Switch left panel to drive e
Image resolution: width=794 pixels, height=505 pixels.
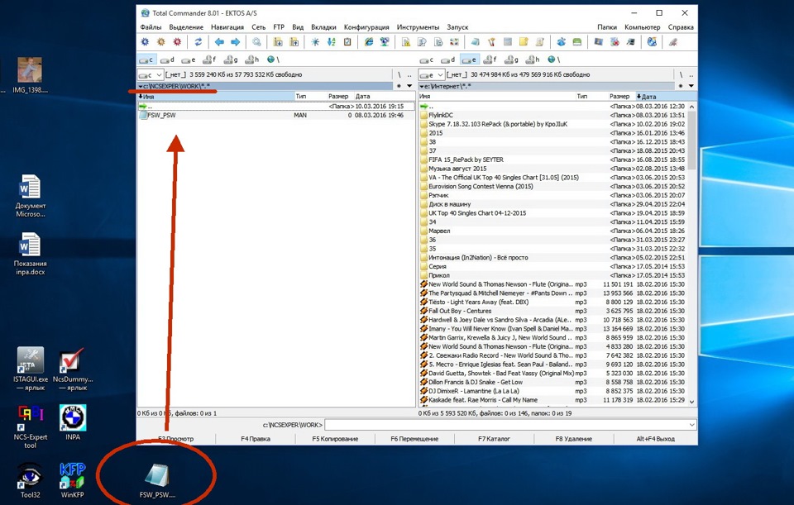[x=189, y=60]
